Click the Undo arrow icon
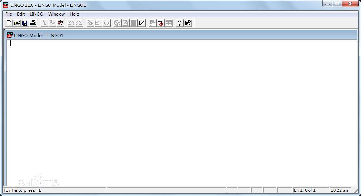The height and width of the screenshot is (196, 361). [x=71, y=23]
